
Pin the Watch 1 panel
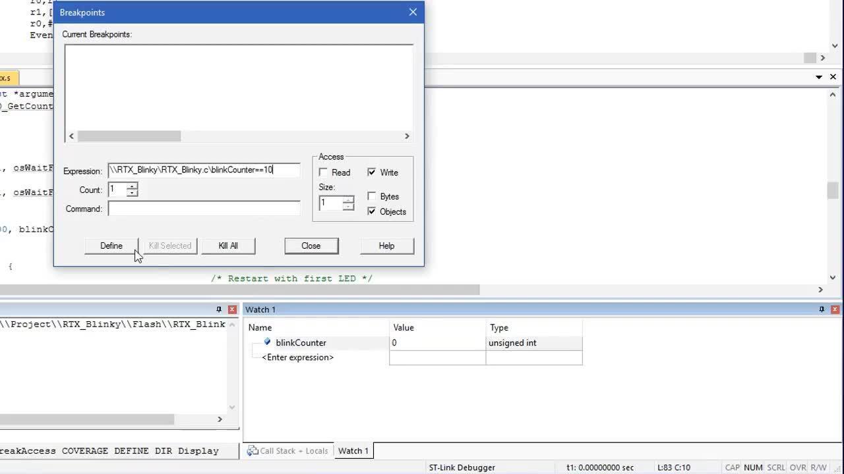pos(822,309)
